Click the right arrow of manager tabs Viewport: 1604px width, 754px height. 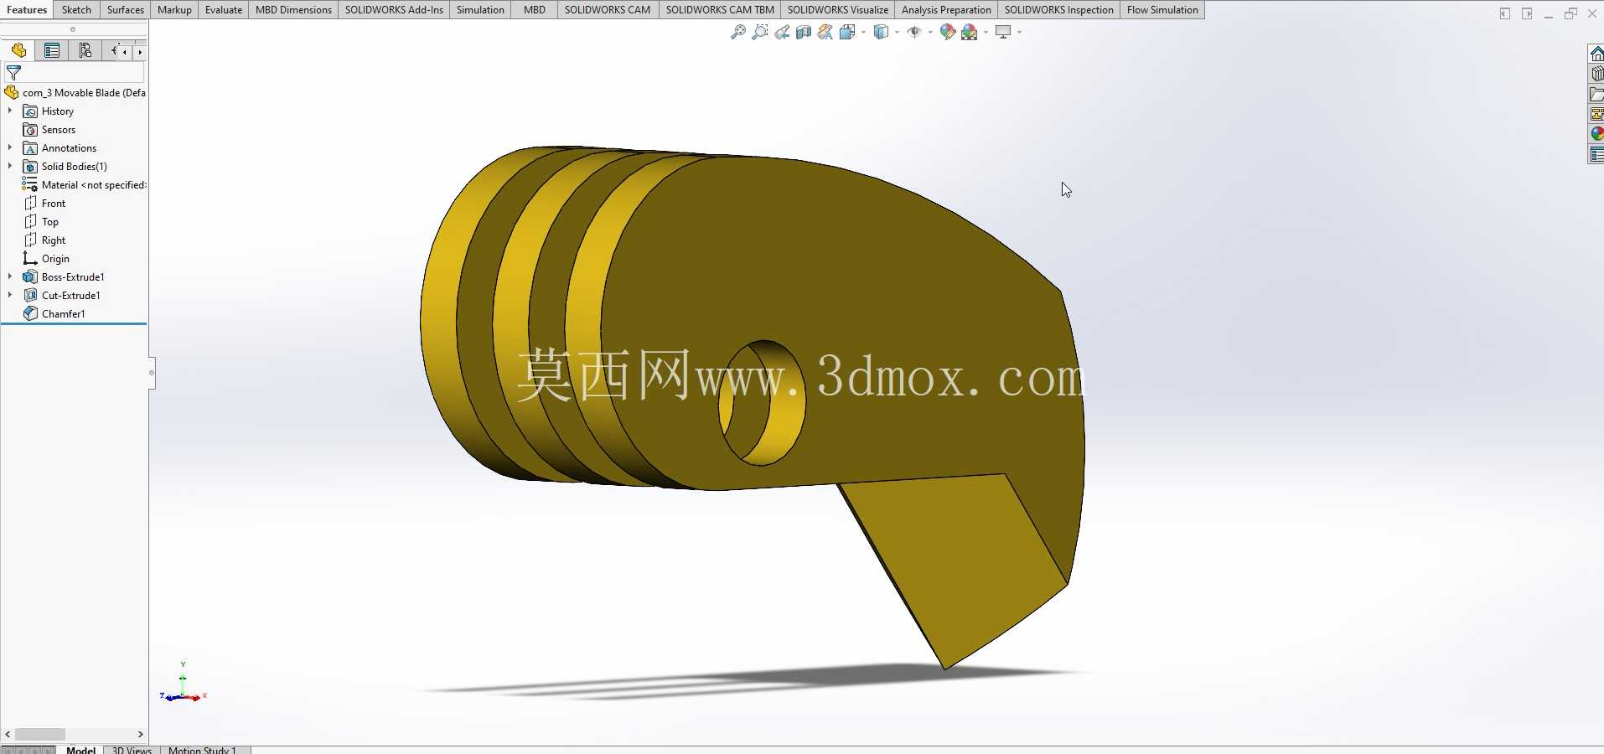pyautogui.click(x=139, y=52)
